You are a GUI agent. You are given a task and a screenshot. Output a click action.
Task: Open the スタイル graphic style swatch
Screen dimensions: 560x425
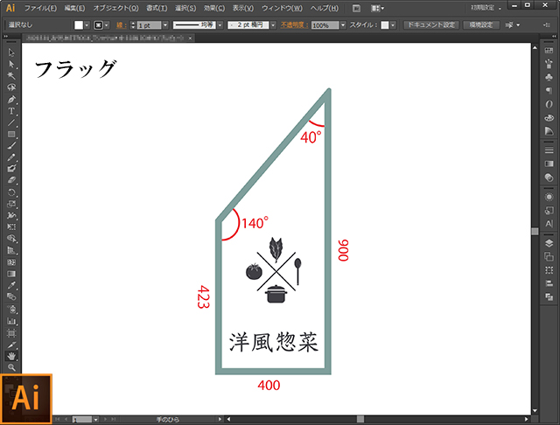tap(385, 25)
